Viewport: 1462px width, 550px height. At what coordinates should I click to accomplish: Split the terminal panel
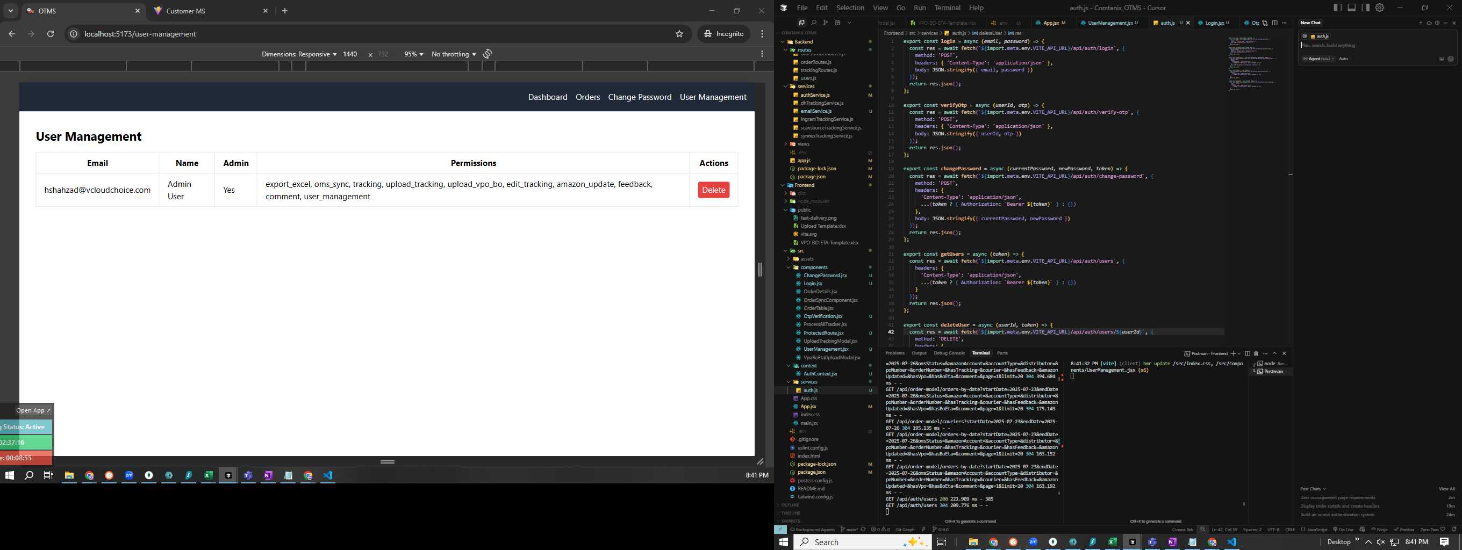click(1248, 353)
